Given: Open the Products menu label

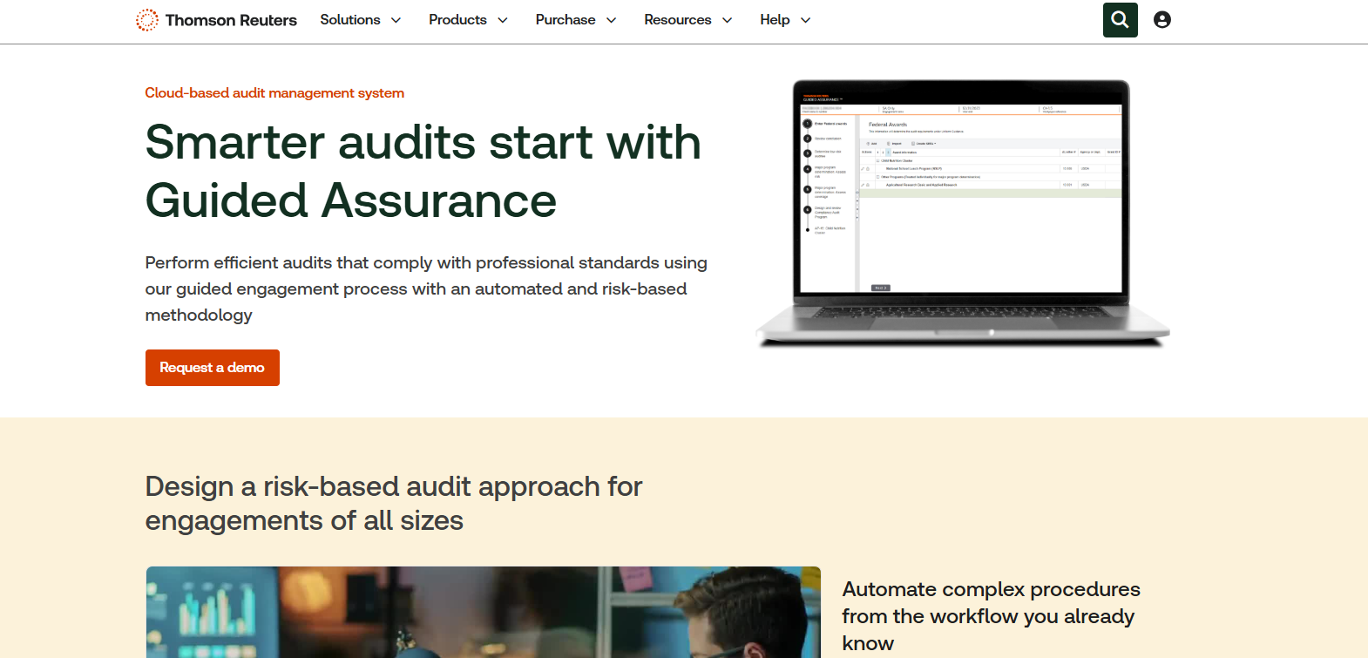Looking at the screenshot, I should point(457,19).
